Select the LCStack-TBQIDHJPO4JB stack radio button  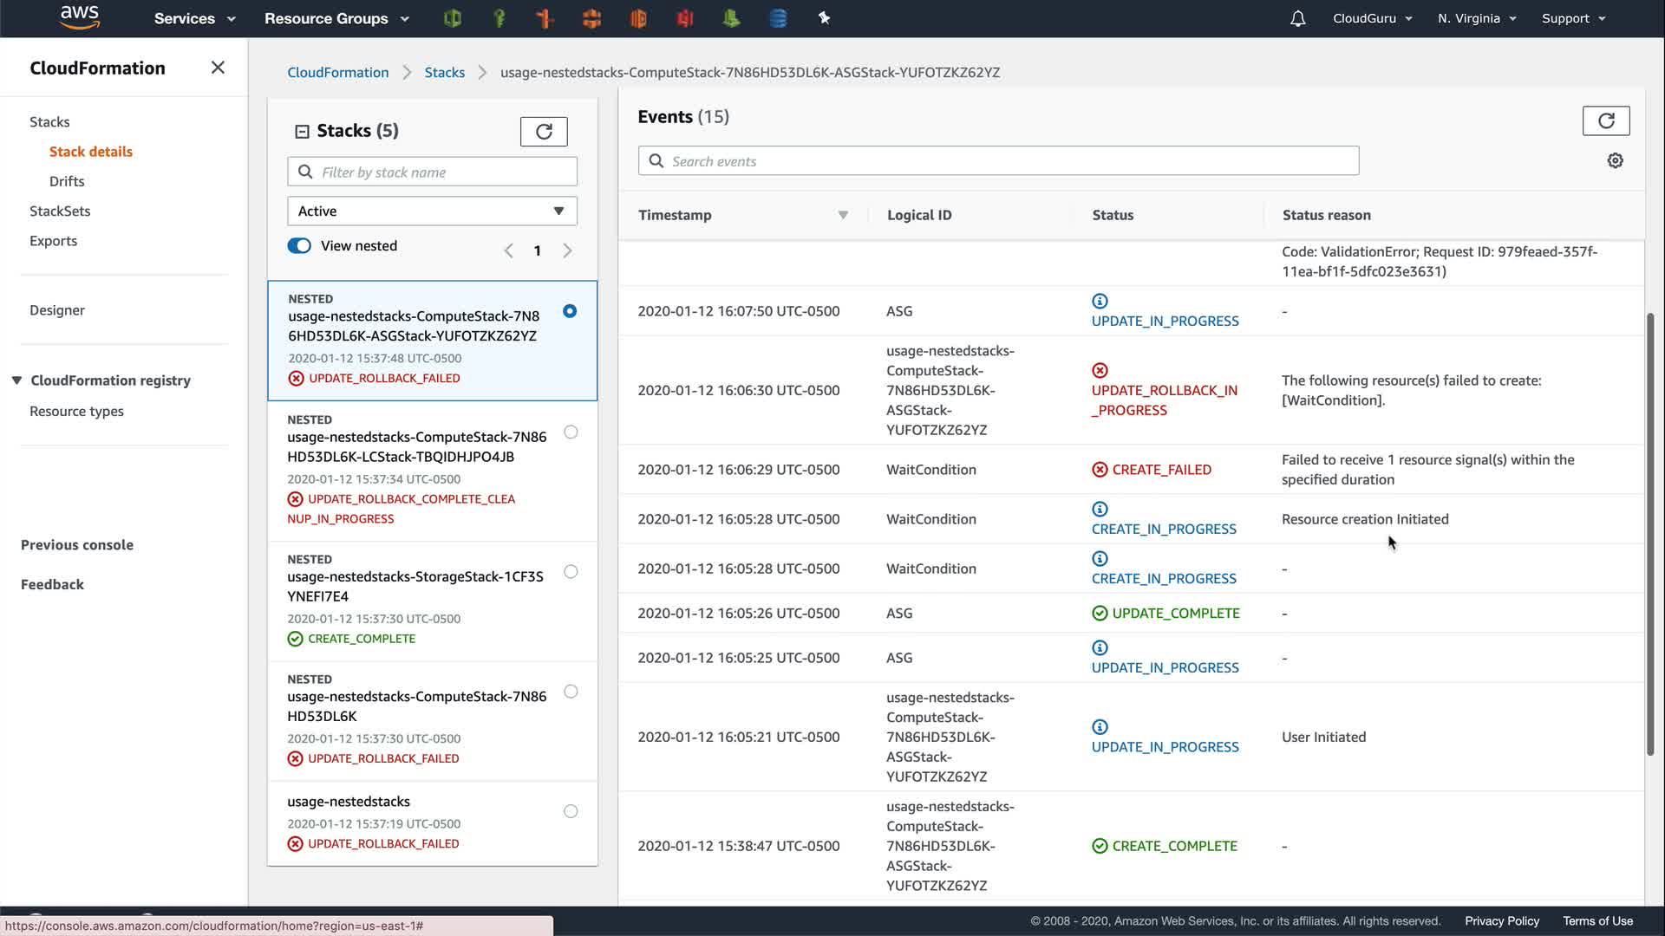pyautogui.click(x=571, y=432)
